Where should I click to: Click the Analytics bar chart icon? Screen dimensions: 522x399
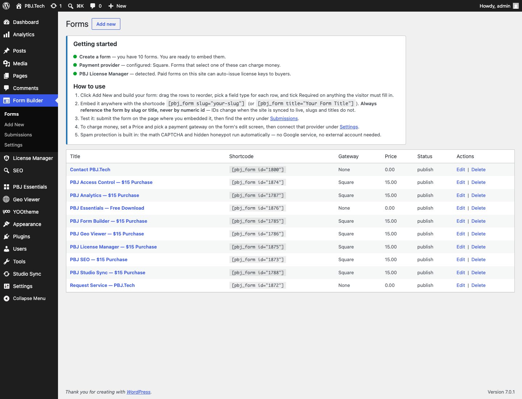coord(7,34)
